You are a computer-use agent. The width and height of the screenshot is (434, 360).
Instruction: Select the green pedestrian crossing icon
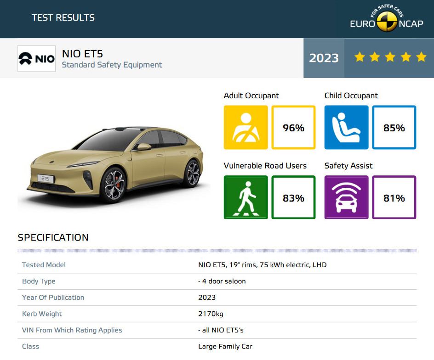tap(246, 197)
